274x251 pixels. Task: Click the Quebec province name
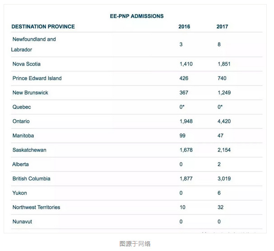pos(22,107)
